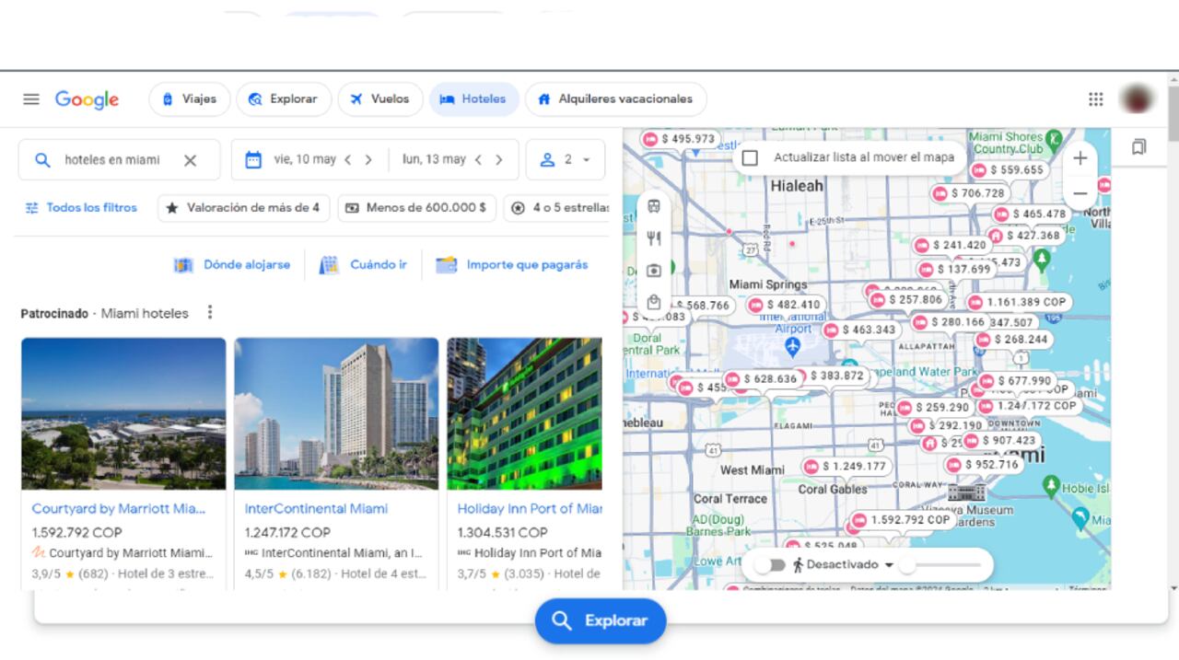Screen dimensions: 1179x660
Task: Show restaurants layer on the map
Action: [x=653, y=237]
